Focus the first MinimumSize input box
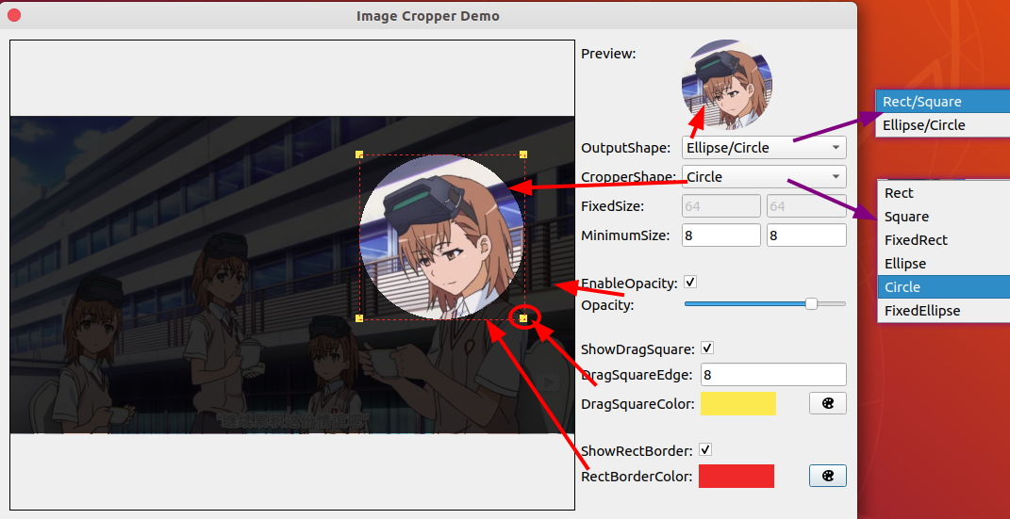The height and width of the screenshot is (519, 1010). pos(720,235)
